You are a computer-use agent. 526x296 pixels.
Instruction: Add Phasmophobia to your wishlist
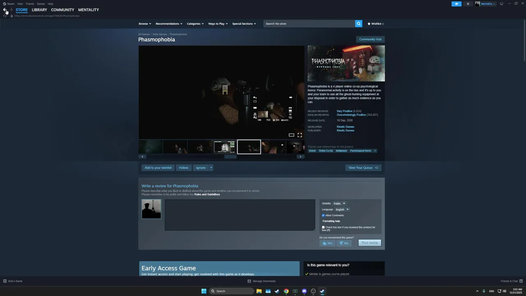point(158,168)
